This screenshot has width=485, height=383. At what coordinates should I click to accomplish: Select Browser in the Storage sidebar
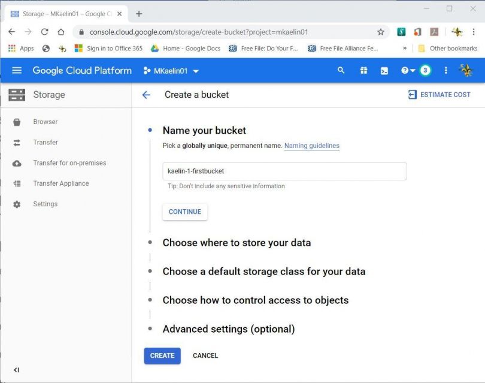pos(45,122)
